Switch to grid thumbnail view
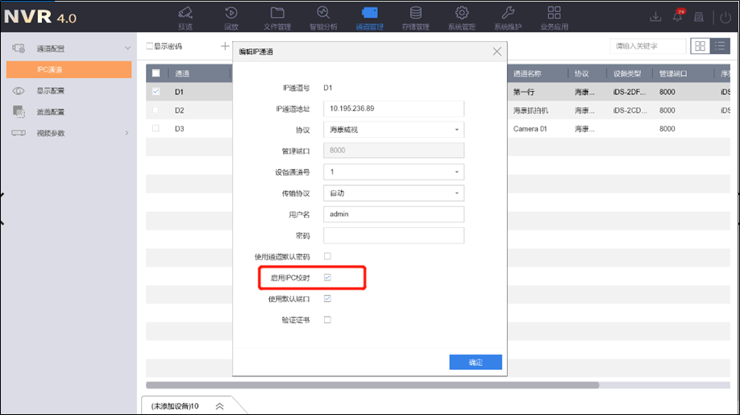This screenshot has width=740, height=415. click(700, 46)
